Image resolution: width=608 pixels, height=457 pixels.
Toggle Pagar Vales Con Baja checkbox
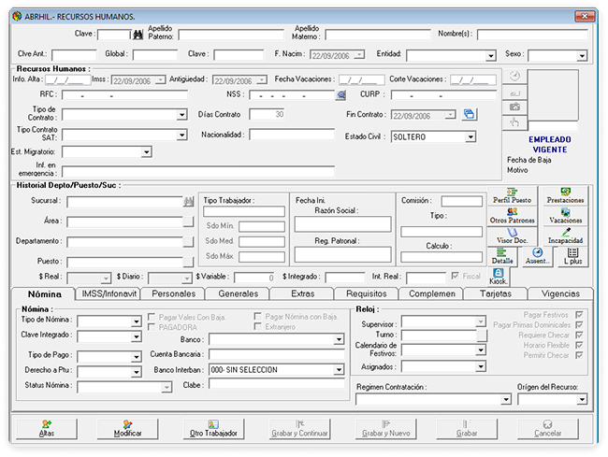tap(152, 318)
